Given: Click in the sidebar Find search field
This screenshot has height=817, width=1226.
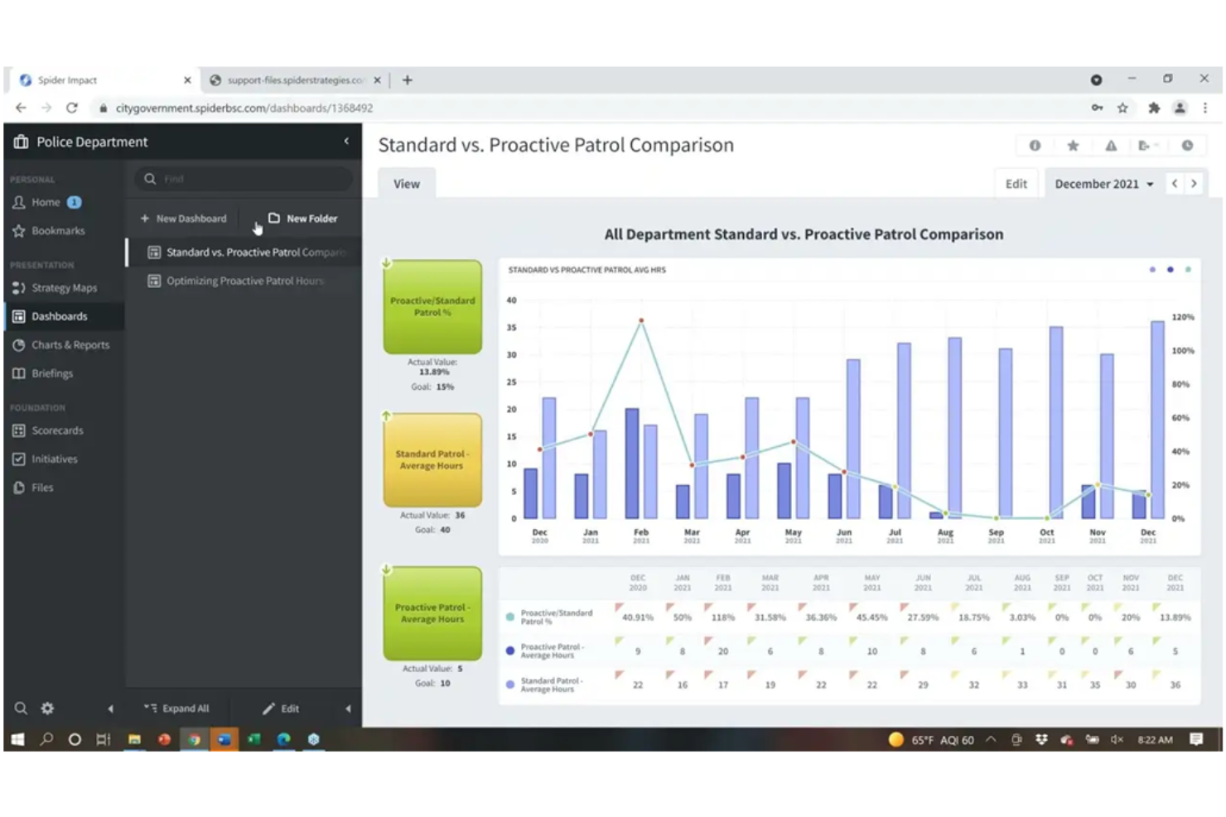Looking at the screenshot, I should [x=244, y=178].
